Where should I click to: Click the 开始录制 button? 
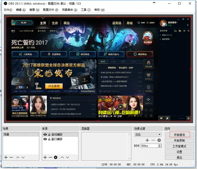(x=179, y=140)
